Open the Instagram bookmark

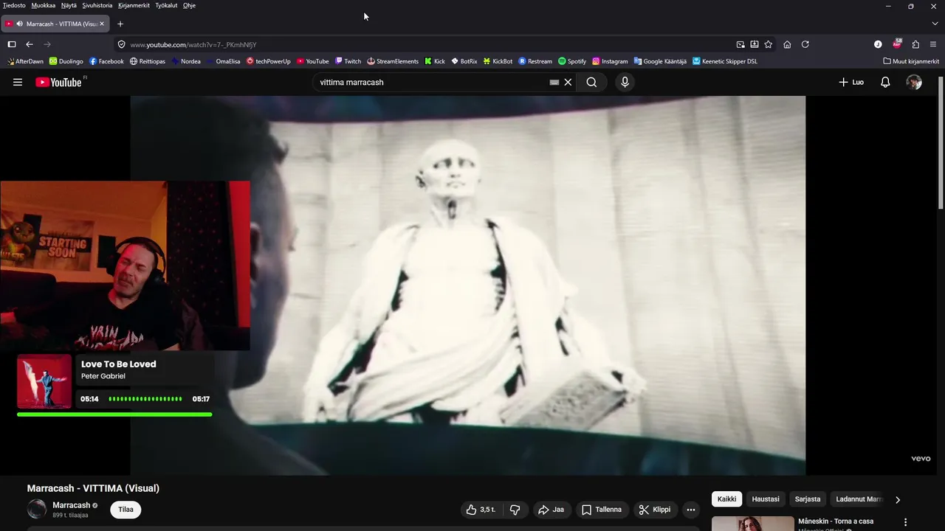tap(610, 61)
